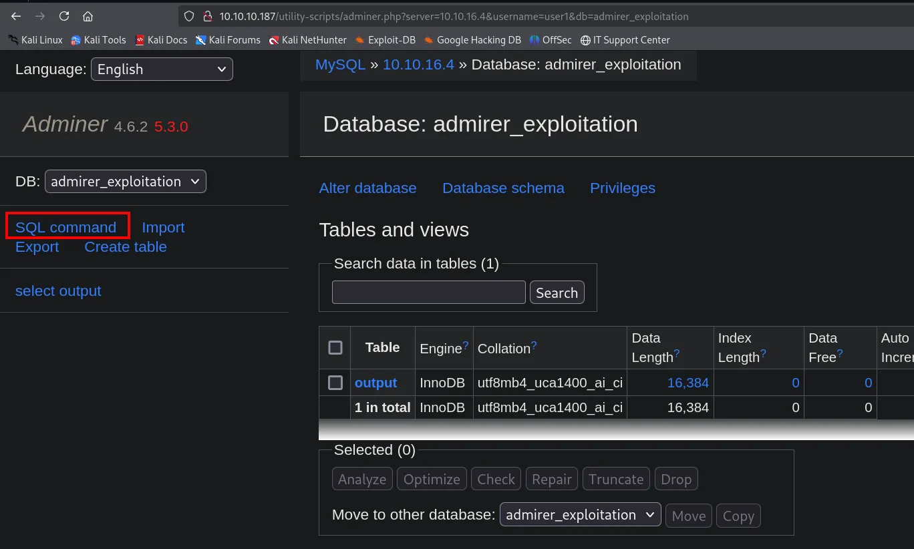Screen dimensions: 914x549
Task: Click the help mark beside Data Length
Action: pos(677,354)
